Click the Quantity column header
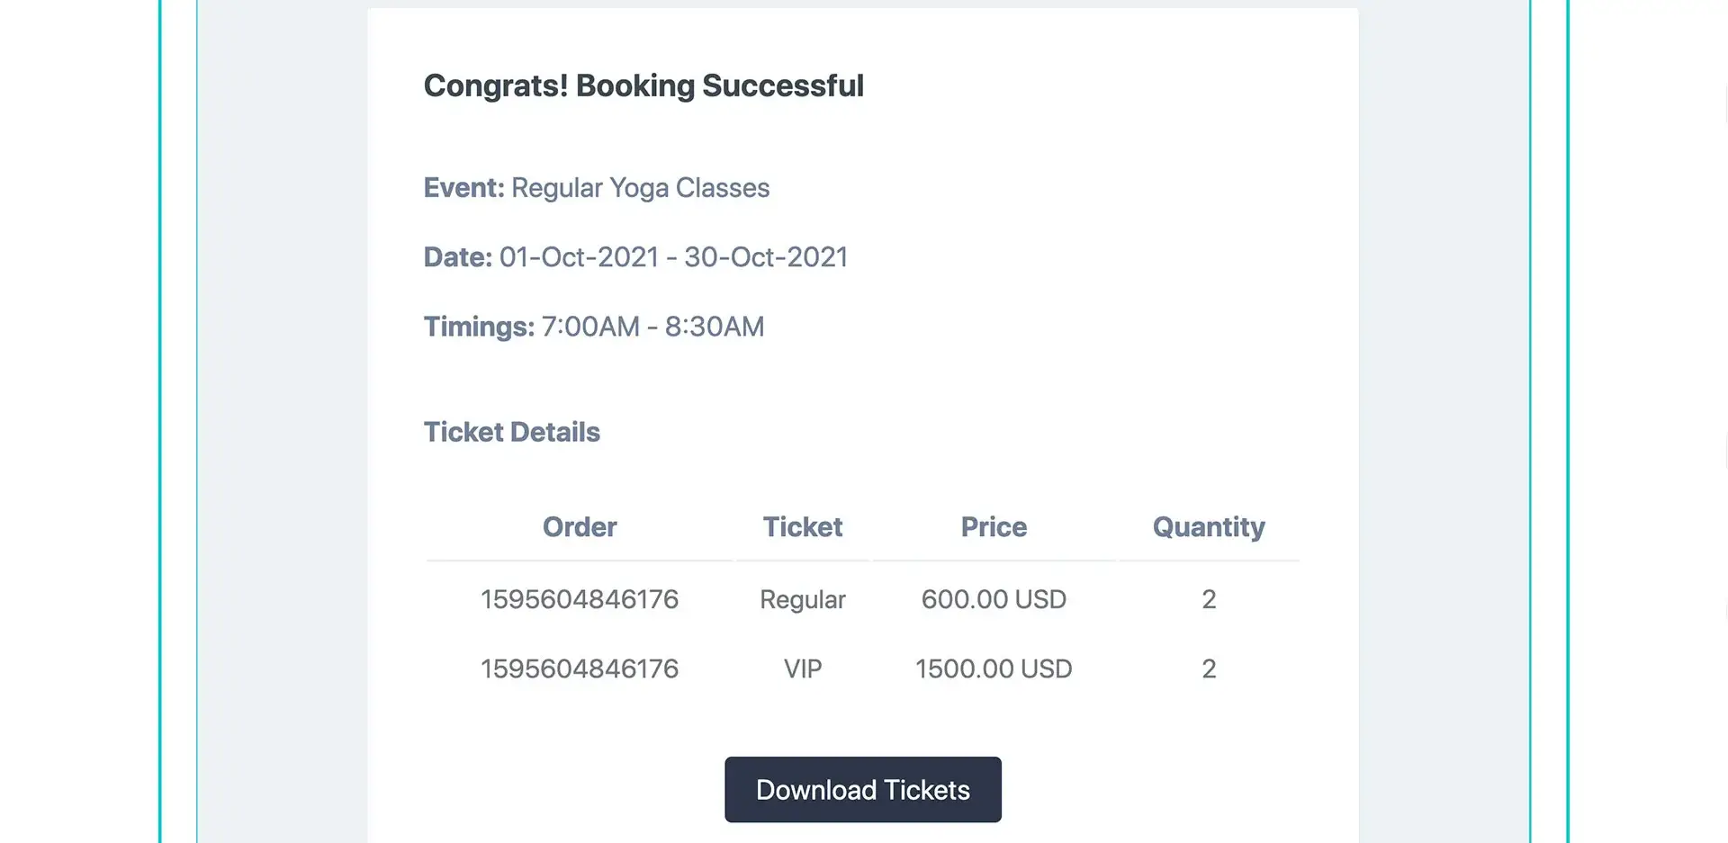Viewport: 1728px width, 843px height. 1209,526
